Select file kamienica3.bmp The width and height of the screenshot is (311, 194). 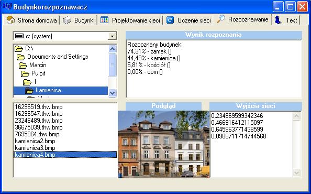[35, 148]
